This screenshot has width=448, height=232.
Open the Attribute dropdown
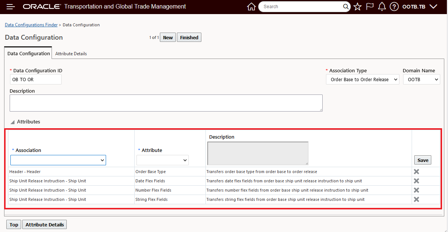[162, 160]
